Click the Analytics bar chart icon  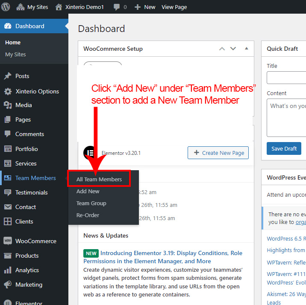pos(8,270)
